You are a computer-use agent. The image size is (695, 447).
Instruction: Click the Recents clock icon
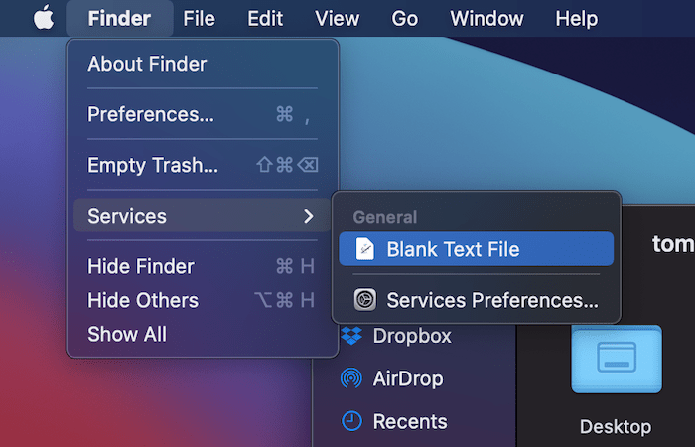pos(351,421)
